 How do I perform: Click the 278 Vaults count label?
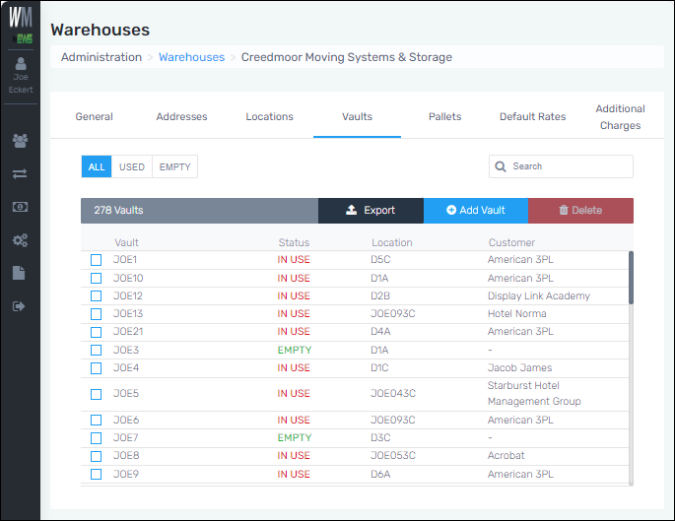(118, 211)
